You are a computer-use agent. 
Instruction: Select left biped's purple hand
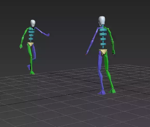[49, 35]
